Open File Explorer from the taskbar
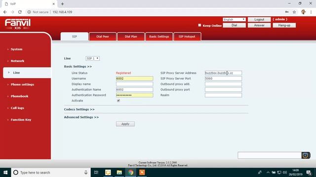316x177 pixels. [119, 173]
